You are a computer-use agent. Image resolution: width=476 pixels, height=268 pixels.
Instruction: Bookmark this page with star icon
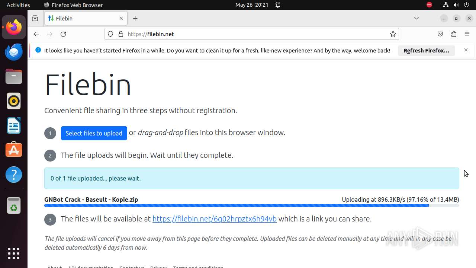tap(393, 34)
